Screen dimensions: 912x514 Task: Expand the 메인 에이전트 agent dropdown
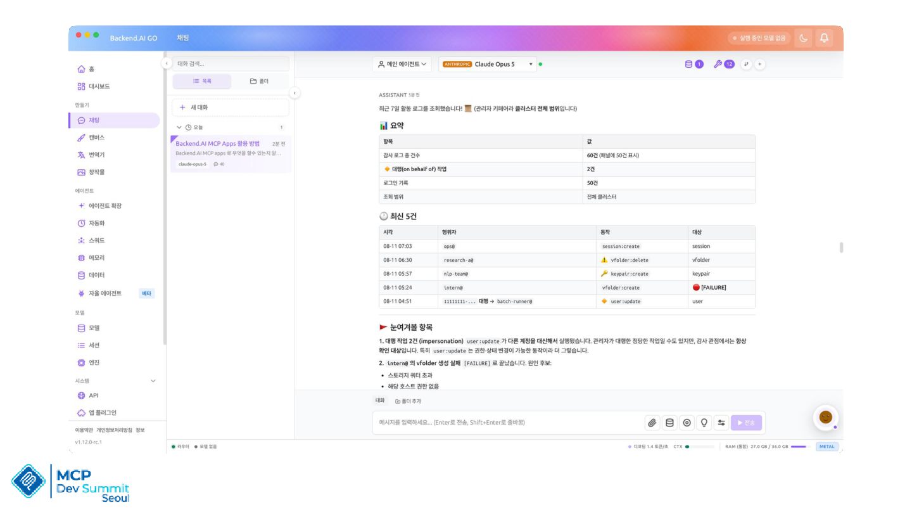(x=402, y=64)
